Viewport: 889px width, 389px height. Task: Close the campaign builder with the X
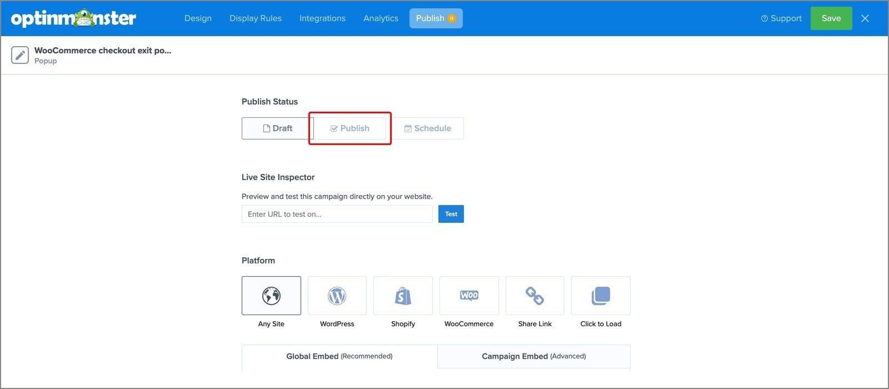pos(865,18)
